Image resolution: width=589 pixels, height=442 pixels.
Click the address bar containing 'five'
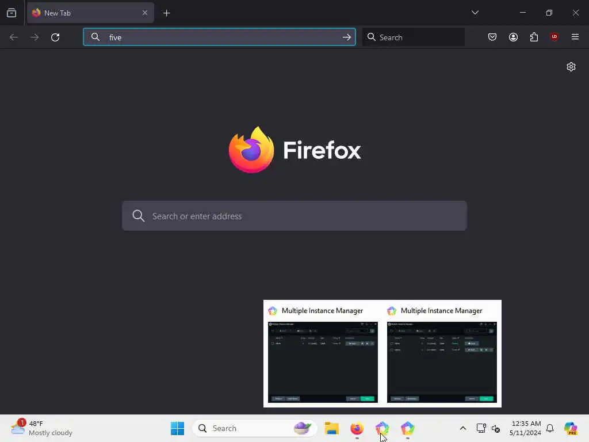click(219, 37)
